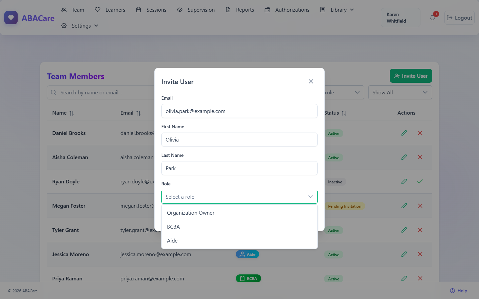The image size is (479, 299).
Task: Remove Daniel Brooks using the red X
Action: click(x=420, y=133)
